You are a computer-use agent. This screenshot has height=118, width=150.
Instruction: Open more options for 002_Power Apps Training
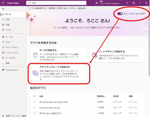pos(91,102)
